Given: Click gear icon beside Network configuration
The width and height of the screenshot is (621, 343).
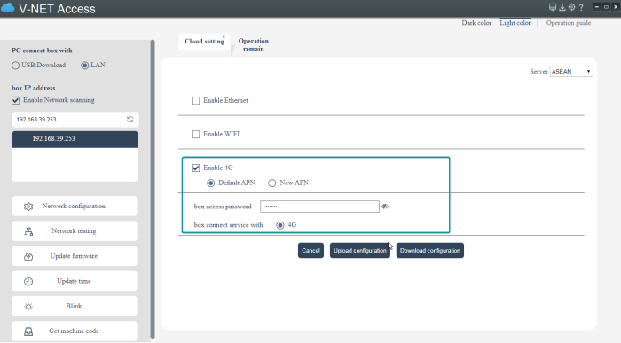Looking at the screenshot, I should [x=28, y=207].
